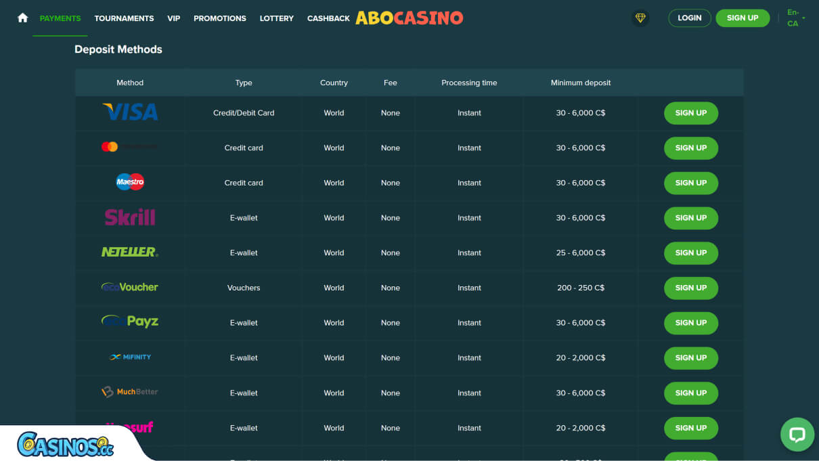Screen dimensions: 819x461
Task: Open the Lottery page
Action: [277, 18]
